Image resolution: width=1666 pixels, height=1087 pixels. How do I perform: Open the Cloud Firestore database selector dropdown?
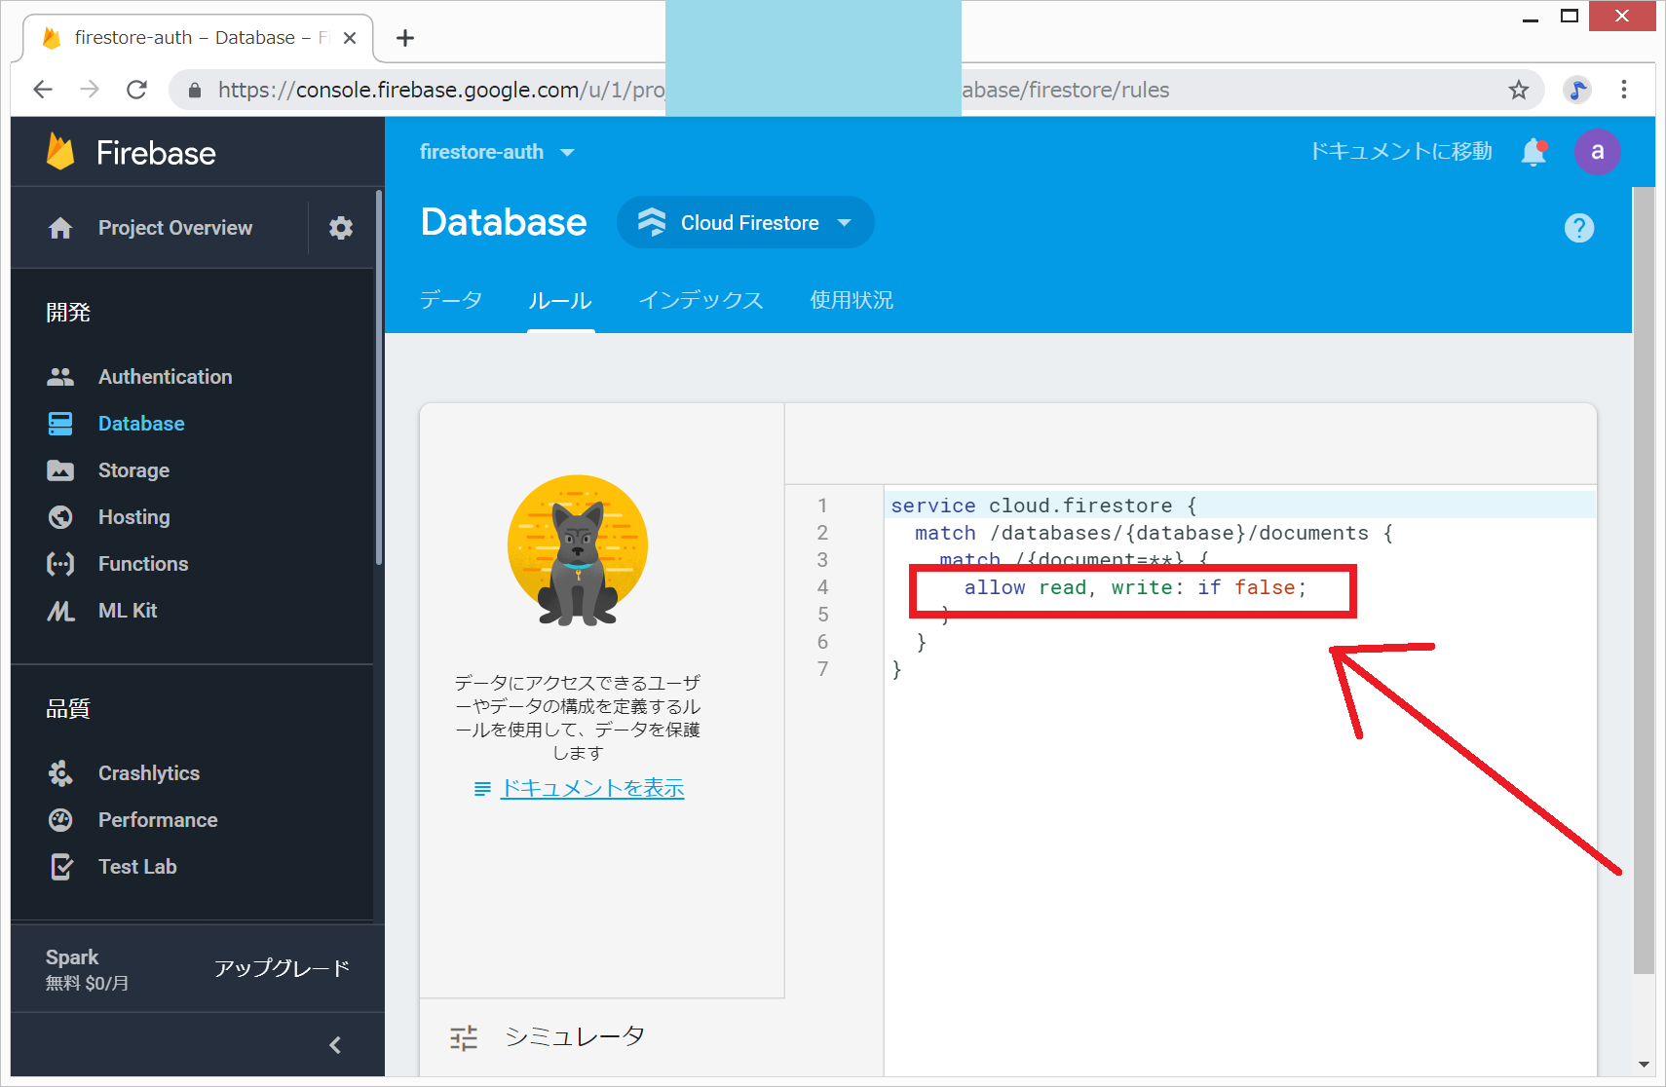[745, 223]
